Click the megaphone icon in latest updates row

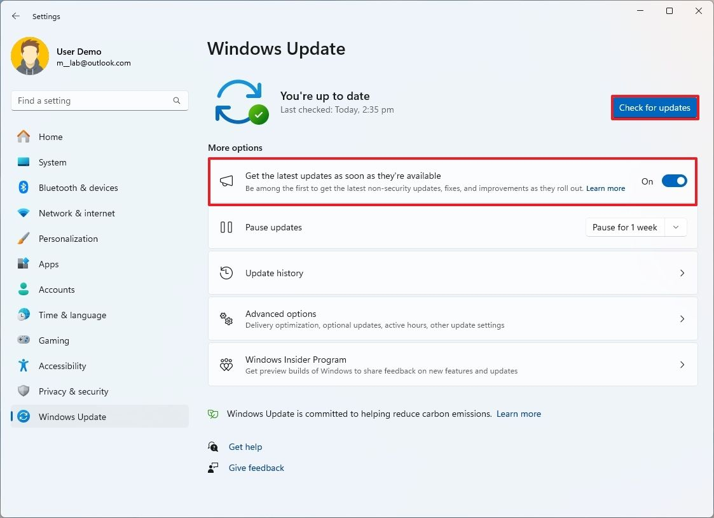(226, 181)
